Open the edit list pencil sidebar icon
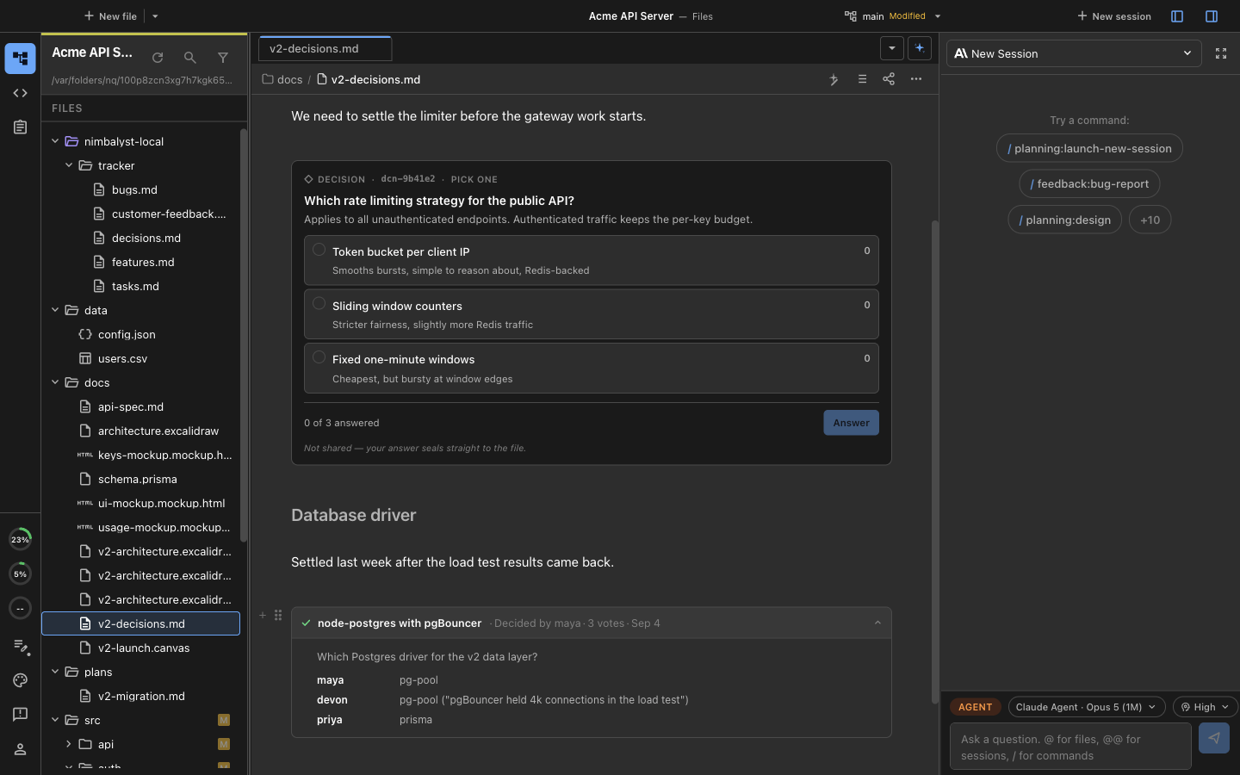Viewport: 1240px width, 775px height. click(x=20, y=646)
